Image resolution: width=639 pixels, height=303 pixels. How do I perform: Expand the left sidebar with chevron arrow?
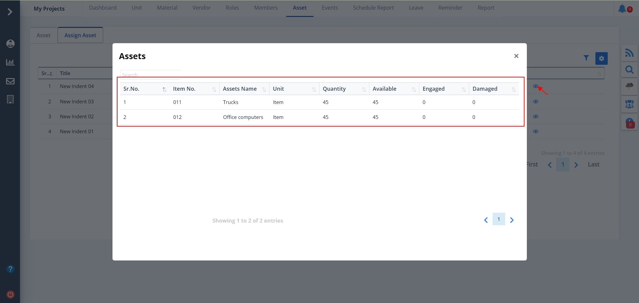(x=10, y=12)
